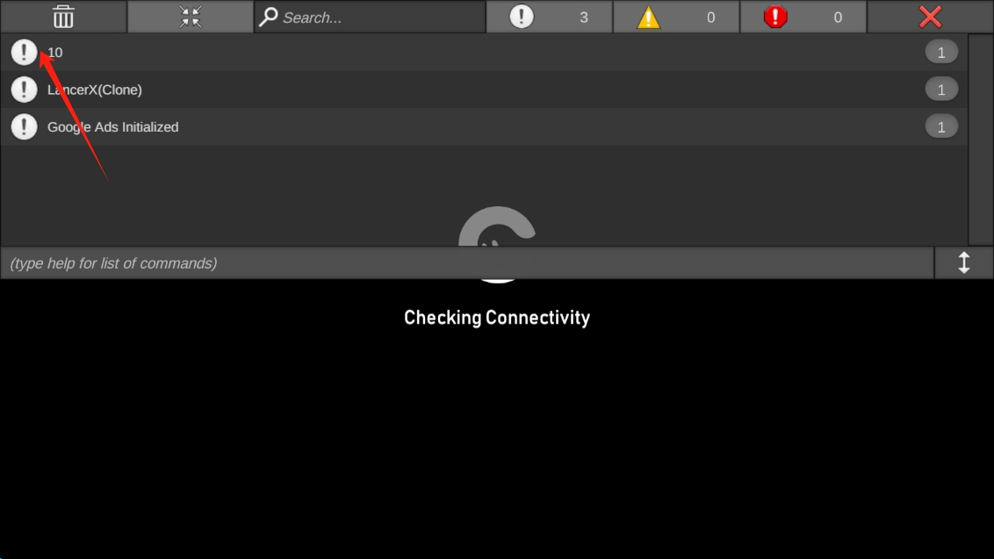Click the count badge on the 10 entry

pyautogui.click(x=941, y=52)
